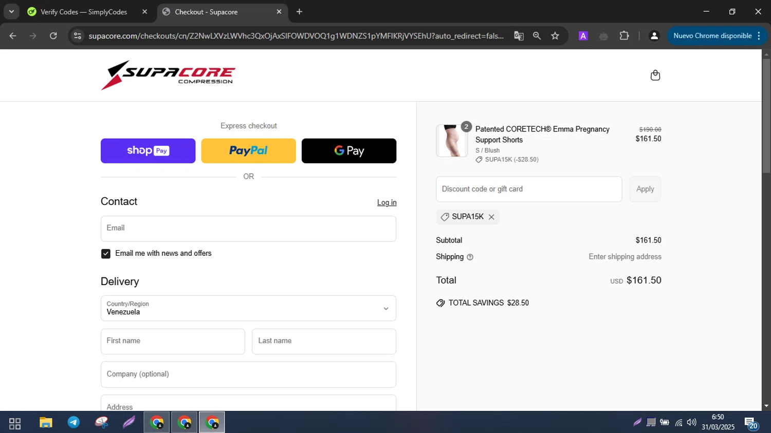Switch to Verify Codes — SimplyCodes tab
The height and width of the screenshot is (433, 771).
click(x=84, y=12)
